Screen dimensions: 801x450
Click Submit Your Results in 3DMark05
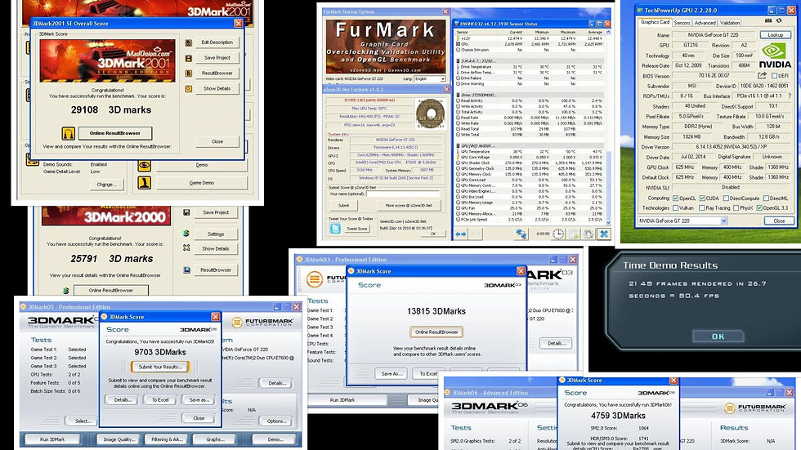[160, 367]
